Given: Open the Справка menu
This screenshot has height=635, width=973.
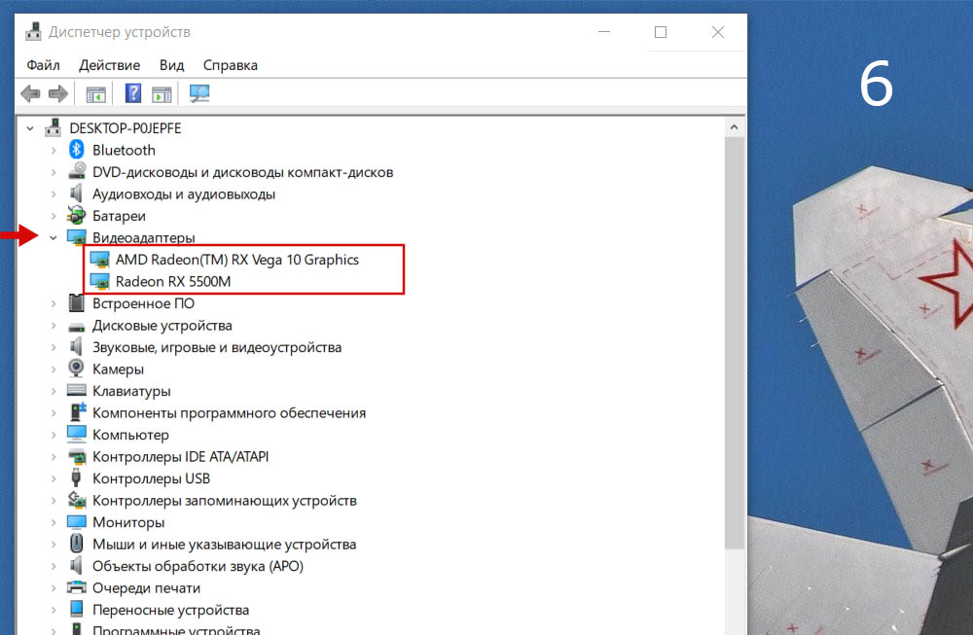Looking at the screenshot, I should pos(231,65).
